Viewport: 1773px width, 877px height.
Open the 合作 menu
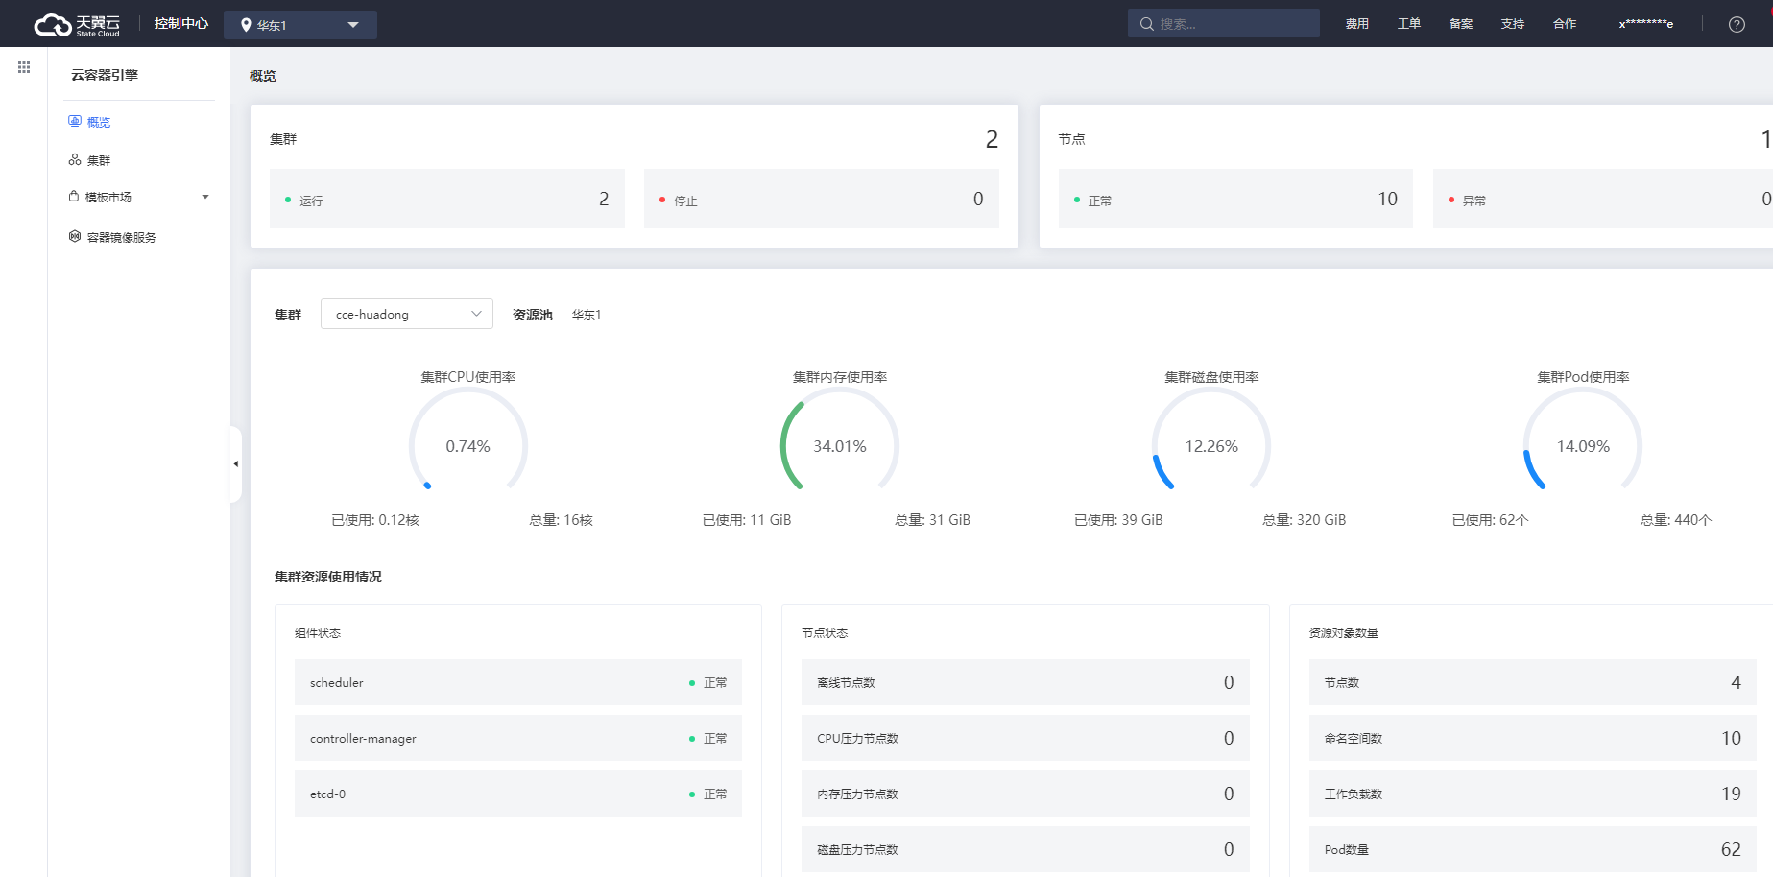click(1565, 24)
